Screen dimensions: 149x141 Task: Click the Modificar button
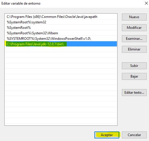click(134, 28)
